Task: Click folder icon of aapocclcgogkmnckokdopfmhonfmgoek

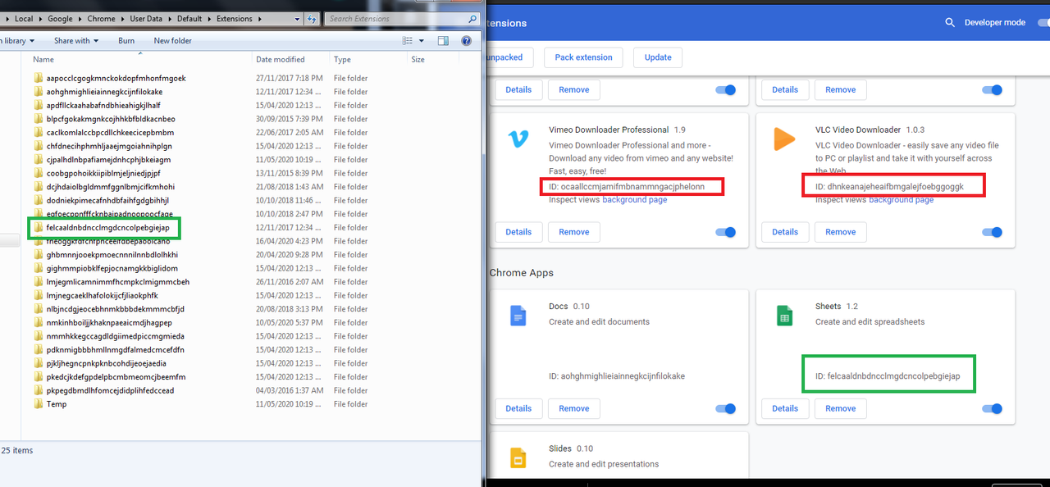Action: [x=38, y=79]
